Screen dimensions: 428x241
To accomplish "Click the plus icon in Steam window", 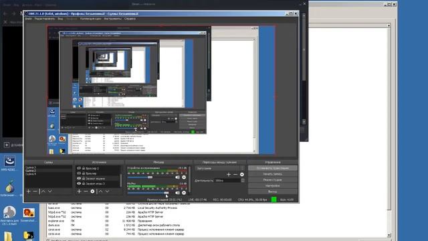I will click(7, 145).
